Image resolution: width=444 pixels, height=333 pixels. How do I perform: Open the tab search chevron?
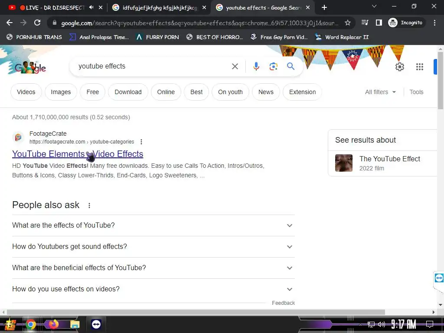[x=374, y=6]
